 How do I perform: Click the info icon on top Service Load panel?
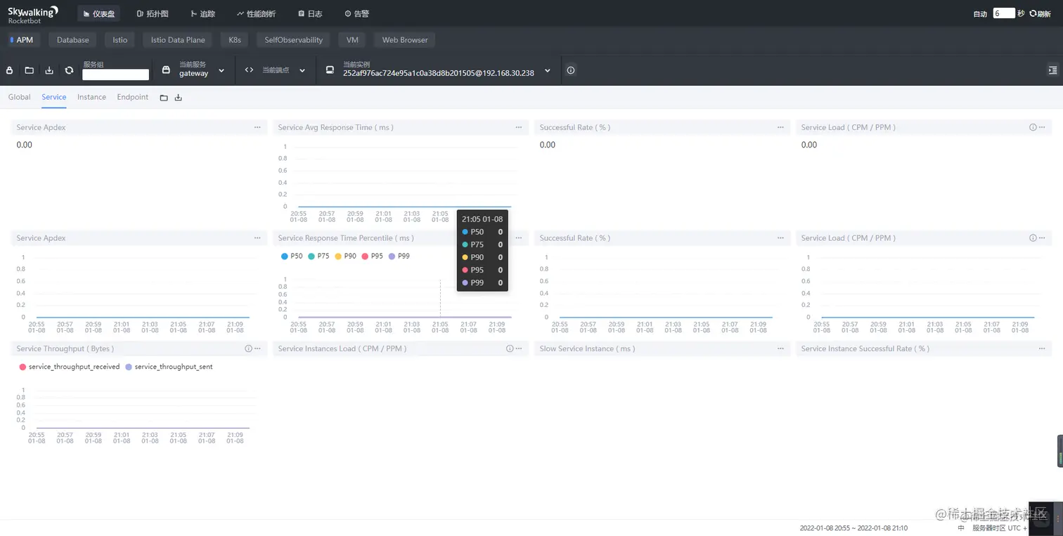pos(1033,127)
